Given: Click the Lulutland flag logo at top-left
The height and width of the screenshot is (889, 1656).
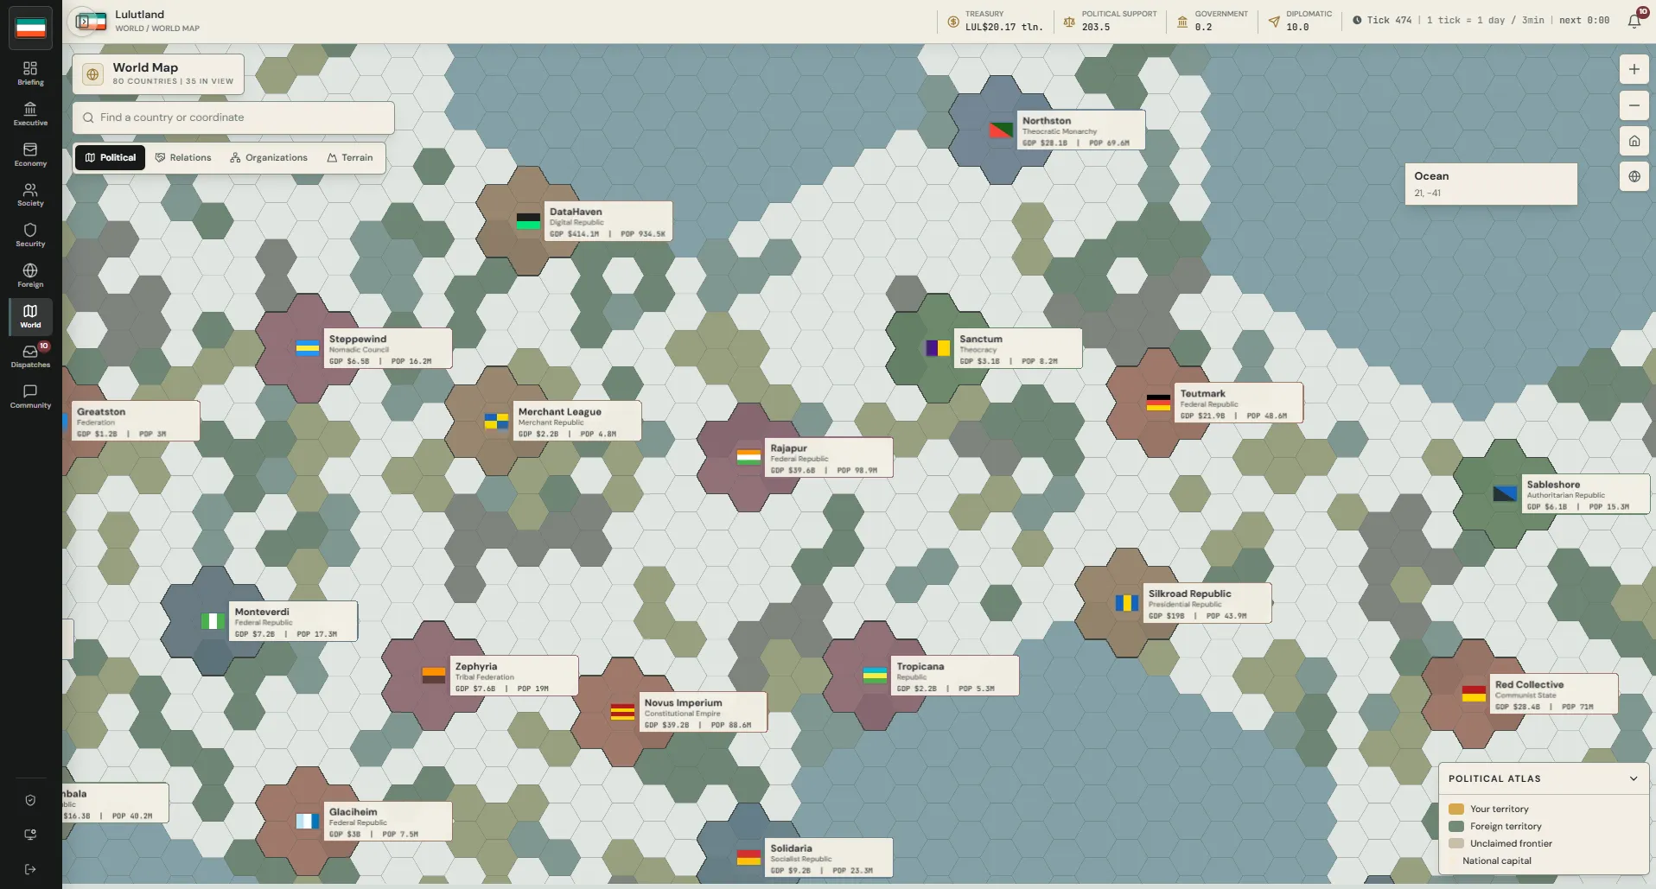Looking at the screenshot, I should (x=31, y=27).
